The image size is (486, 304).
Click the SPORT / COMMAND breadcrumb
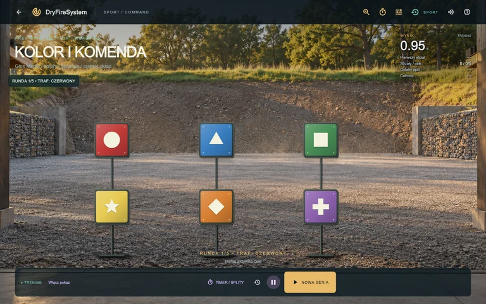[126, 12]
